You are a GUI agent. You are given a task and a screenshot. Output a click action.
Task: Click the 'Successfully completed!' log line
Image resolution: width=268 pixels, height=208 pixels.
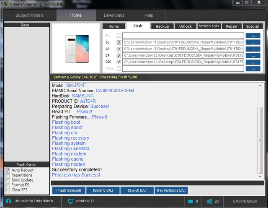(x=77, y=170)
